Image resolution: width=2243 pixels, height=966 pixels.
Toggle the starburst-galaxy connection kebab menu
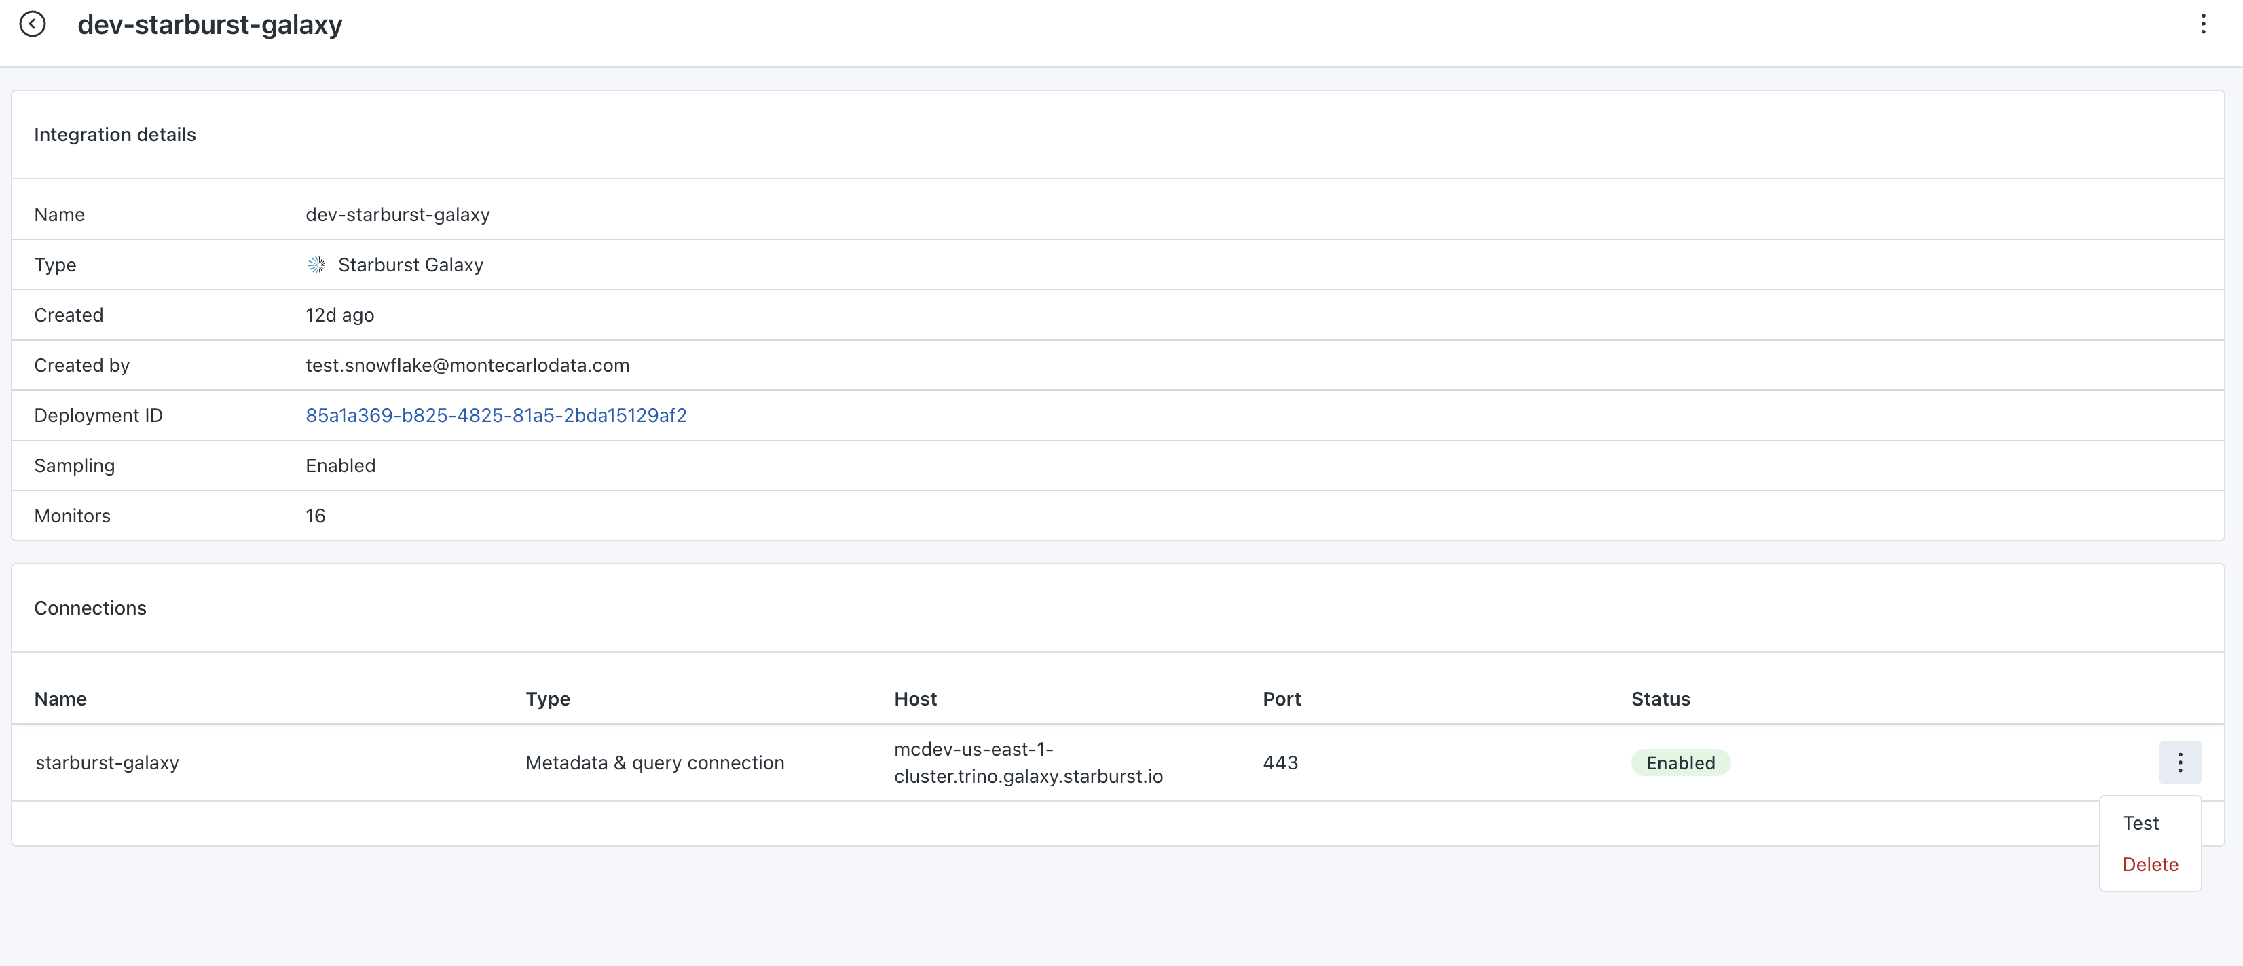pyautogui.click(x=2179, y=762)
